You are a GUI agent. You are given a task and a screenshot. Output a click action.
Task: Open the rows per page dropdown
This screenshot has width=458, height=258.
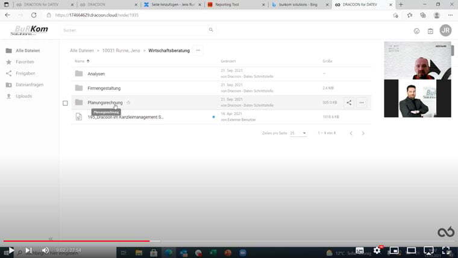pos(298,133)
